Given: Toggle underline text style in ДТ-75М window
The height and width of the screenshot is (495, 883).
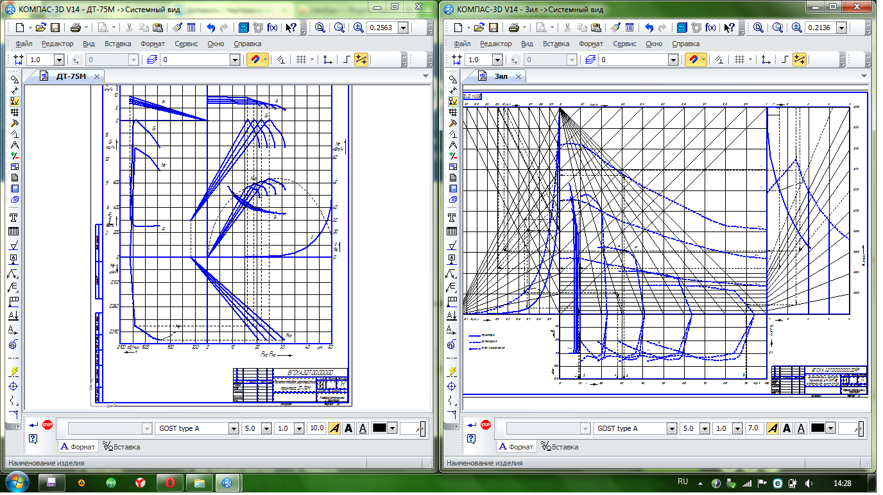Looking at the screenshot, I should [x=363, y=428].
